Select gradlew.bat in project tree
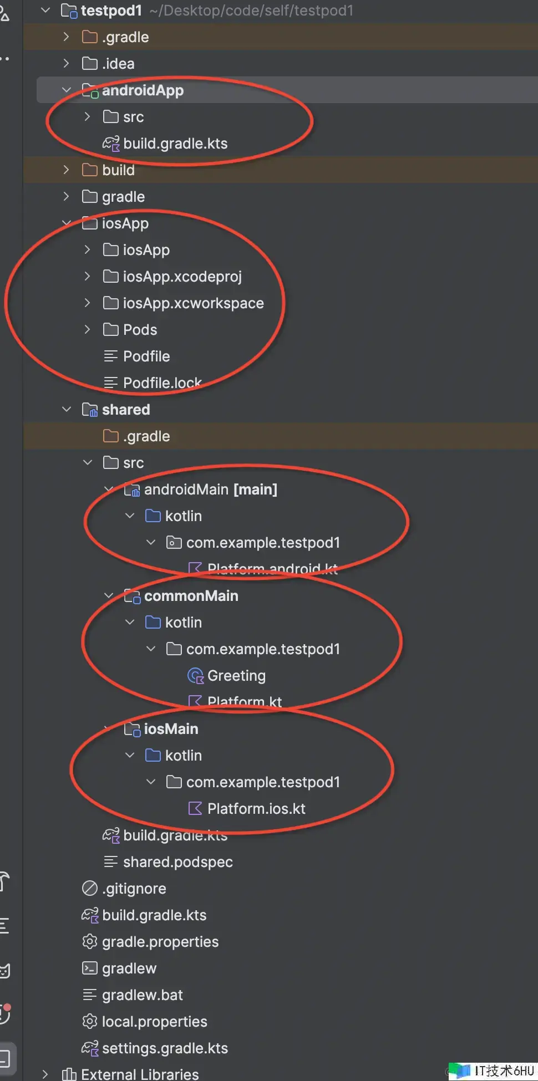Viewport: 538px width, 1081px height. [x=143, y=995]
